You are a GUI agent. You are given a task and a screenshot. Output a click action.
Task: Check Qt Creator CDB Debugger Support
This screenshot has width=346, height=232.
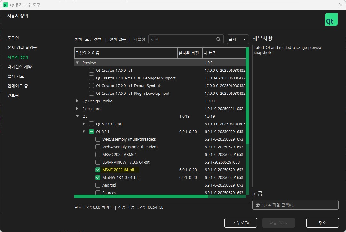tap(91, 78)
